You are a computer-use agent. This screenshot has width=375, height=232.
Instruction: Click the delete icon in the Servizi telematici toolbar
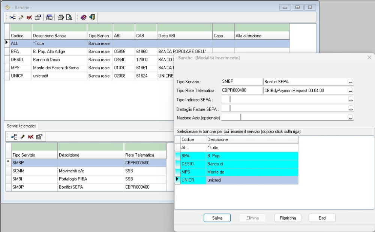pos(30,136)
